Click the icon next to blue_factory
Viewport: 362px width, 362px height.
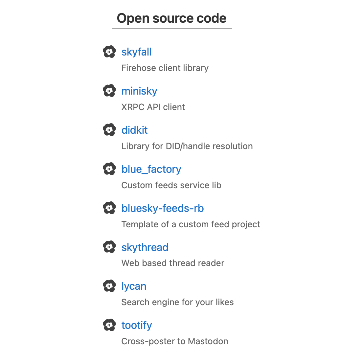click(109, 169)
